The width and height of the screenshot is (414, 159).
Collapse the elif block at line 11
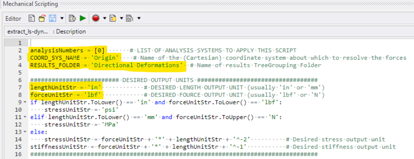tap(25, 117)
